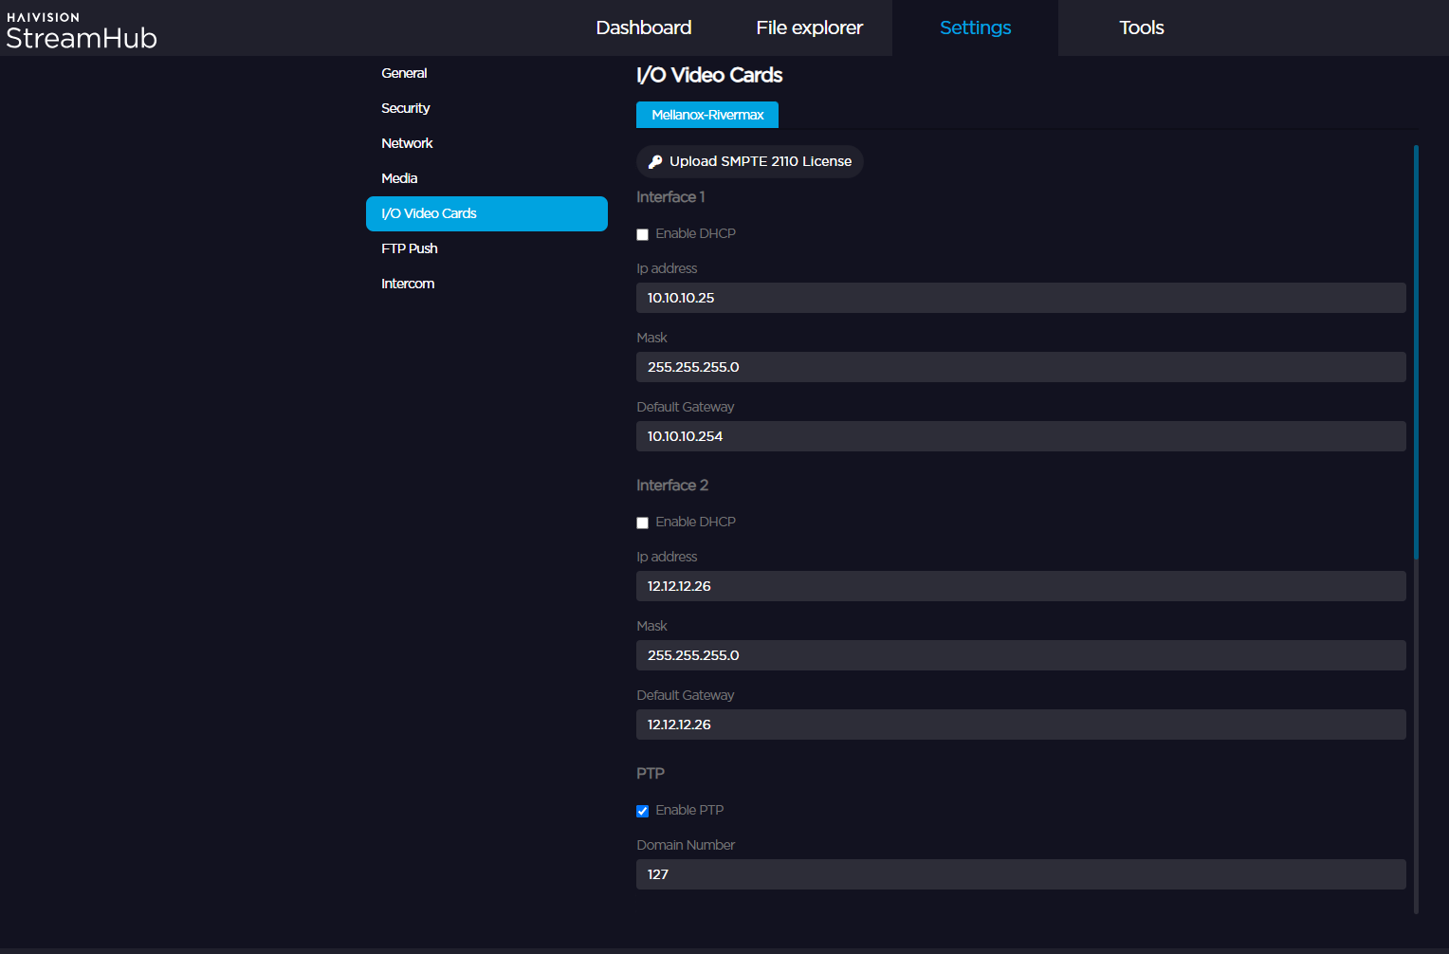The image size is (1449, 954).
Task: Open the Security settings page
Action: point(405,108)
